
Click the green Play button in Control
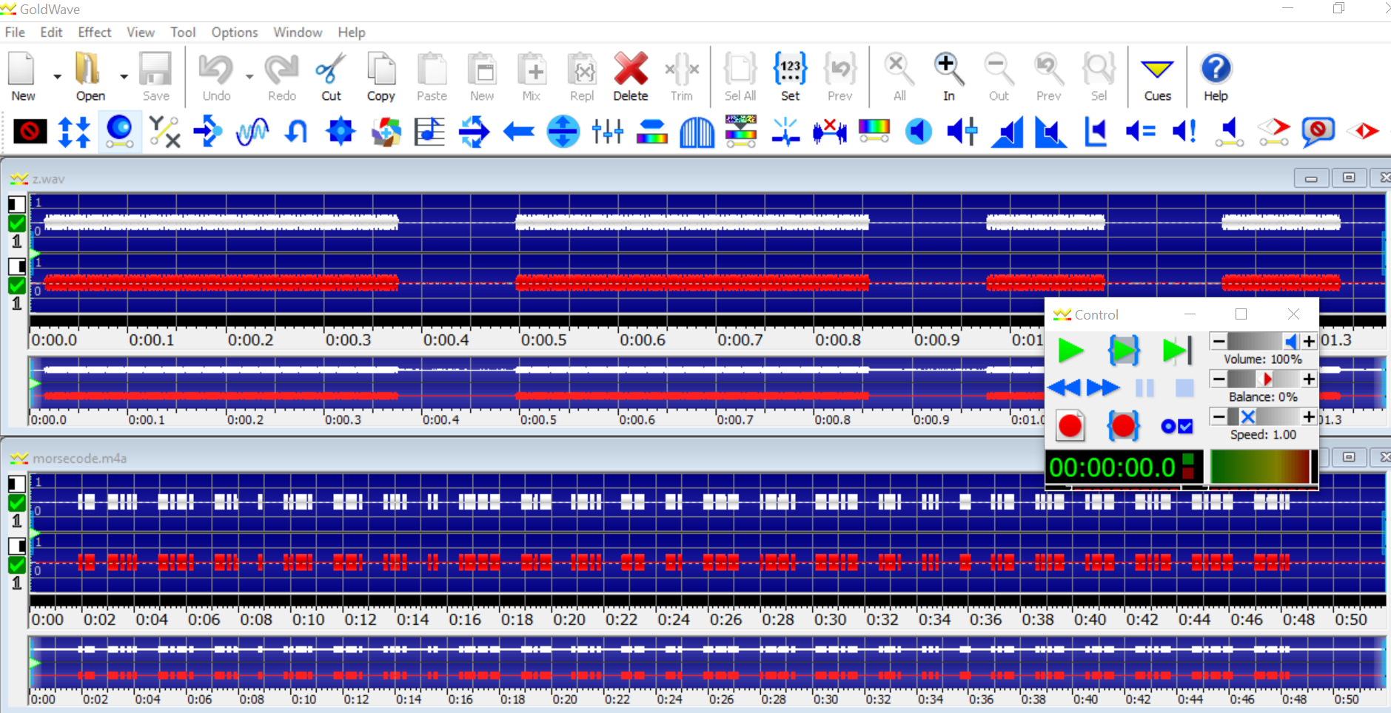point(1070,351)
